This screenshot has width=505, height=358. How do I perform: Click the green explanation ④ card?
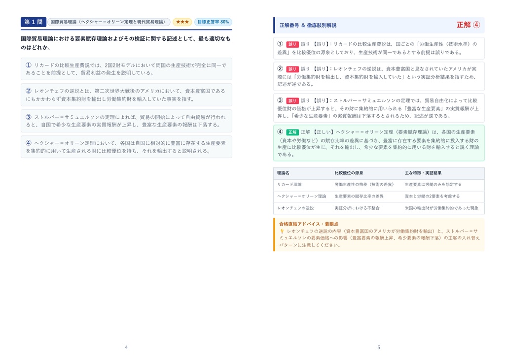[379, 143]
